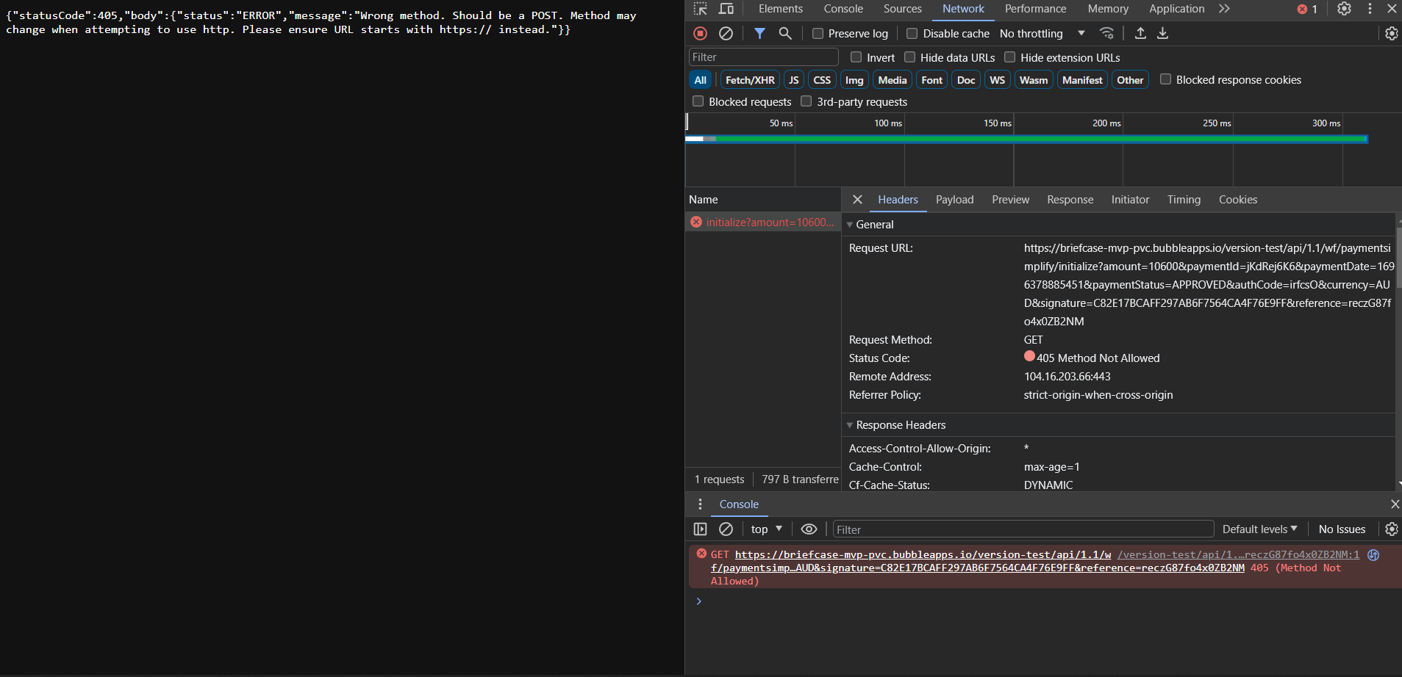Open the Timing tab of the request
The height and width of the screenshot is (677, 1402).
tap(1184, 200)
